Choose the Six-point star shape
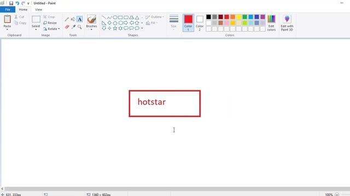Viewport: 350px width, 196px height. pos(120,28)
